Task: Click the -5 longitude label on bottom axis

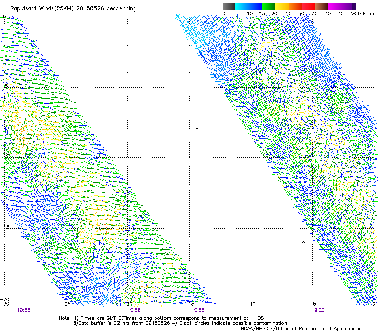Action: pos(312,304)
